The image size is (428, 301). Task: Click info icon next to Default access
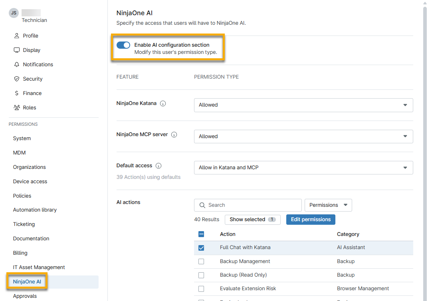159,166
